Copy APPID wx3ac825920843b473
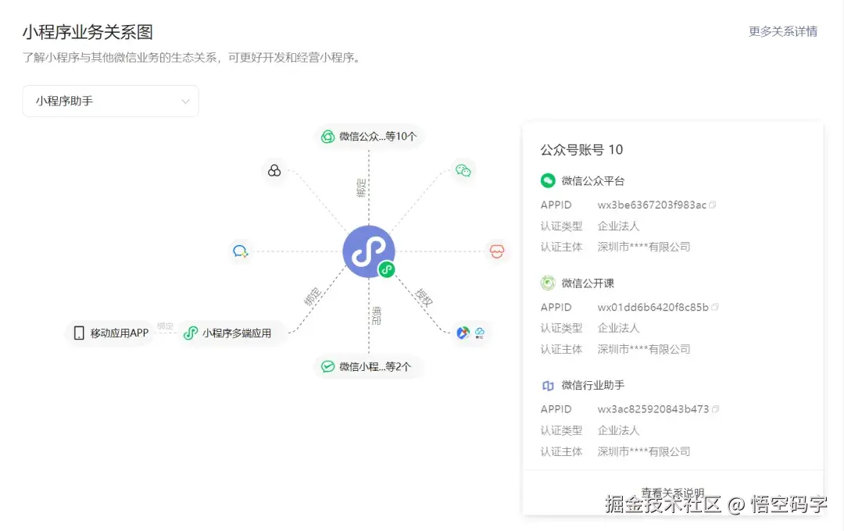 715,409
